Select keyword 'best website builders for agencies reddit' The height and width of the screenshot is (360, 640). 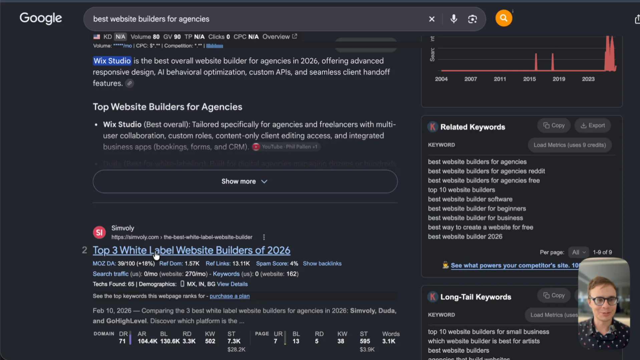486,171
